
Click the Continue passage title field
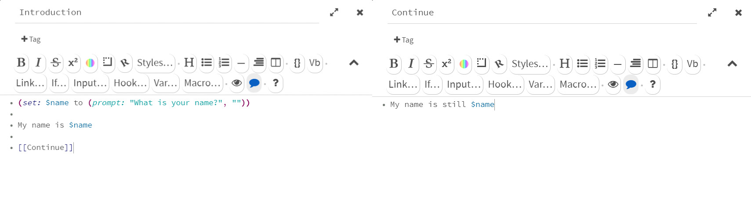pyautogui.click(x=542, y=13)
